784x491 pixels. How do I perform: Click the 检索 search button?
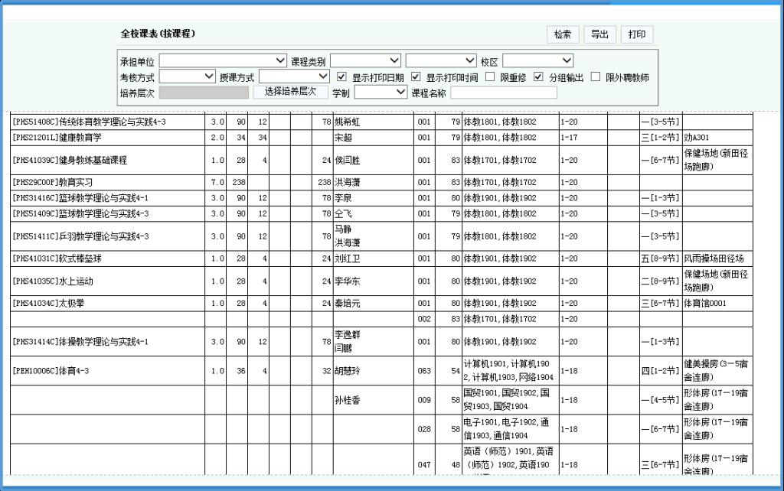click(563, 34)
